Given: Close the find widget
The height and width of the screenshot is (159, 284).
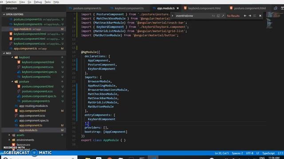Looking at the screenshot, I should [260, 16].
